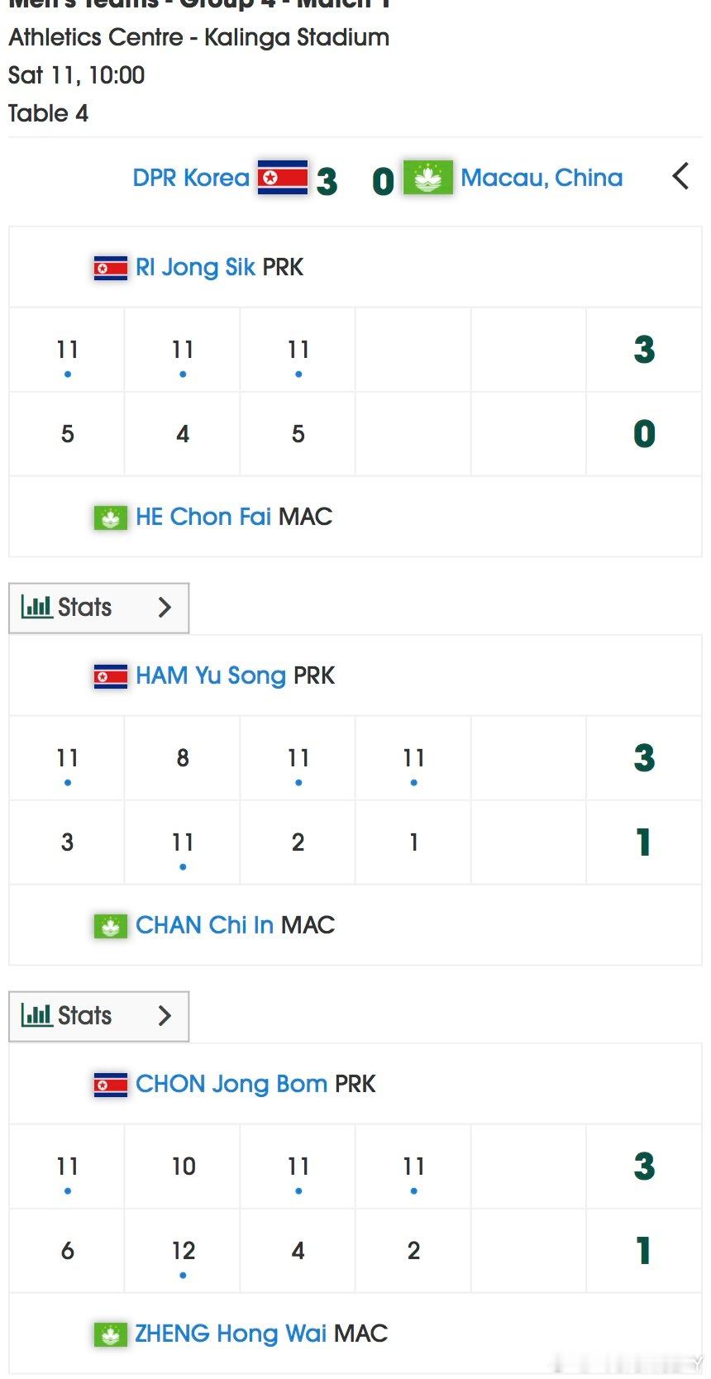
Task: Collapse the match view using the top-right chevron
Action: click(x=680, y=176)
